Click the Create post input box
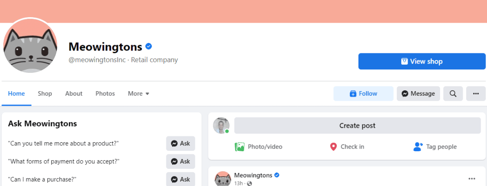The image size is (487, 186). click(x=358, y=126)
